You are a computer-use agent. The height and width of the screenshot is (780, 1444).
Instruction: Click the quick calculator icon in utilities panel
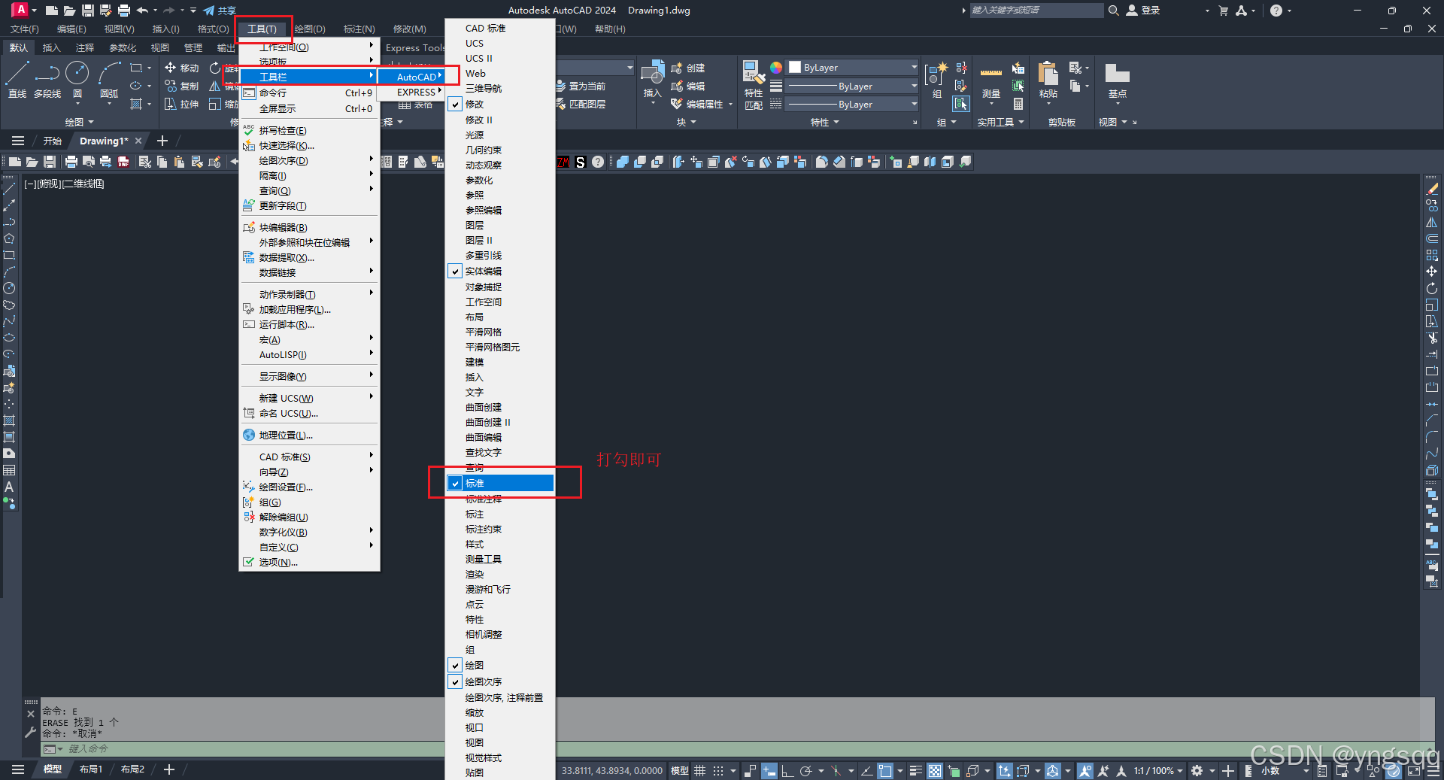coord(1018,104)
